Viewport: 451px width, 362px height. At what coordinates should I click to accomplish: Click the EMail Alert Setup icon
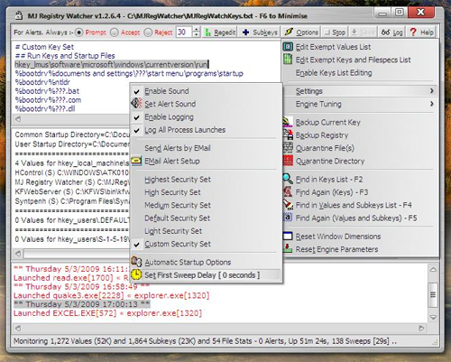136,161
